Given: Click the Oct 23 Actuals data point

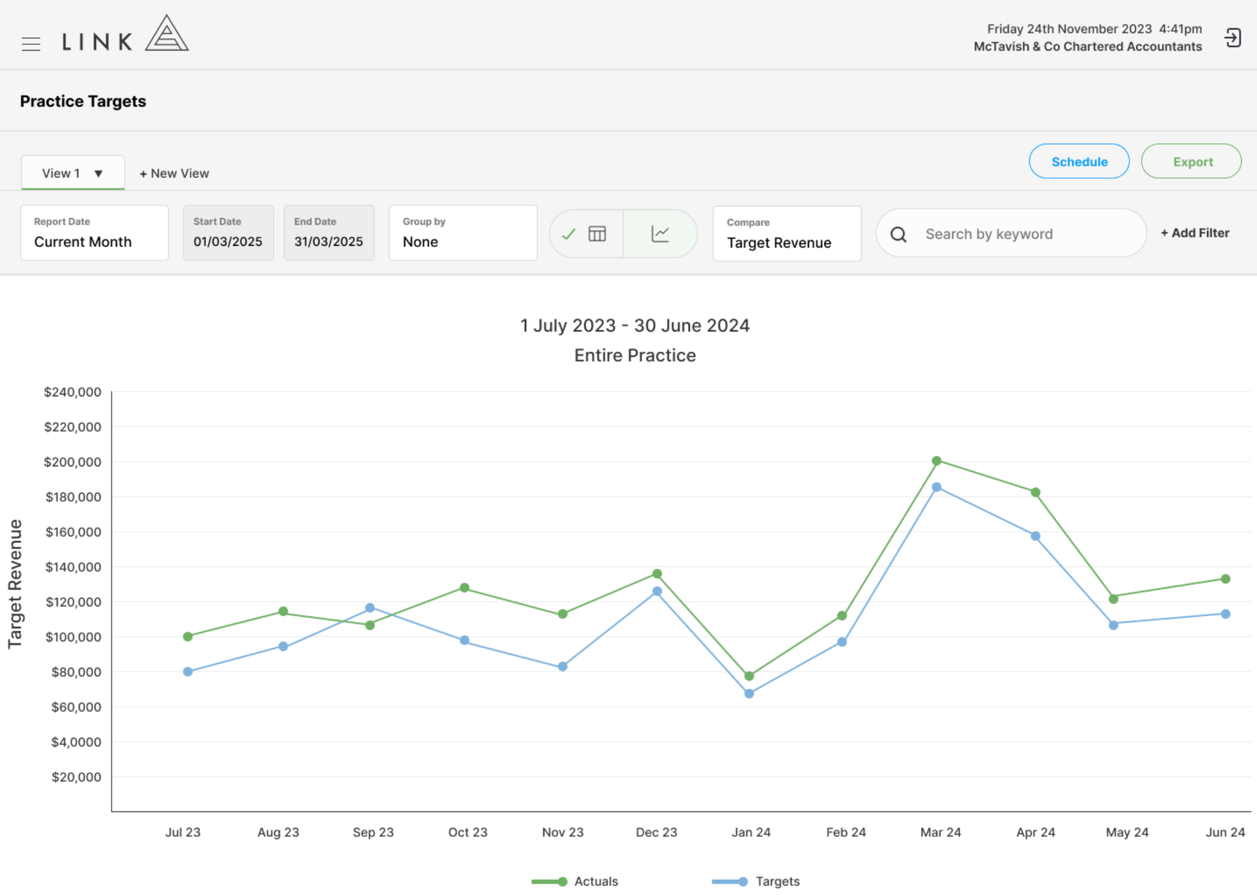Looking at the screenshot, I should tap(464, 588).
